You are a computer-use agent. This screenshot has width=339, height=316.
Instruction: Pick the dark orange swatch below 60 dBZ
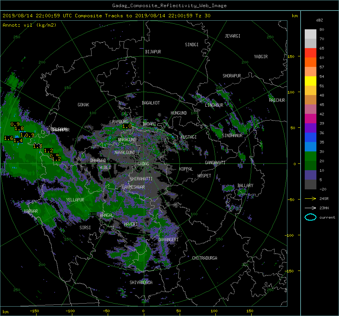coord(310,62)
